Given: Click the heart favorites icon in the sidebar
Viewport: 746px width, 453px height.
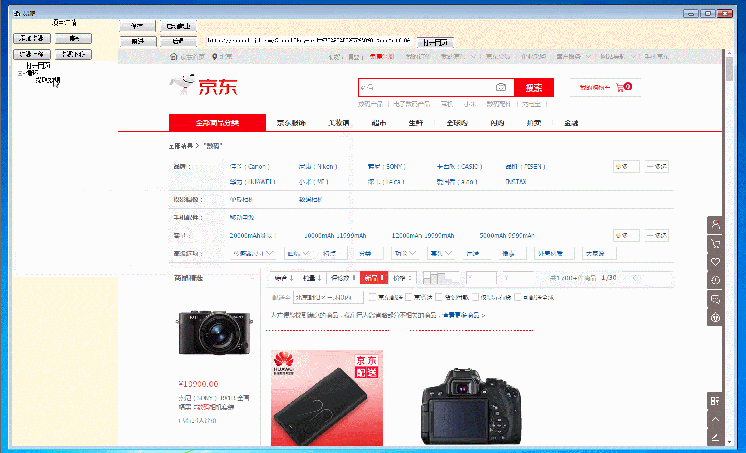Looking at the screenshot, I should [715, 262].
